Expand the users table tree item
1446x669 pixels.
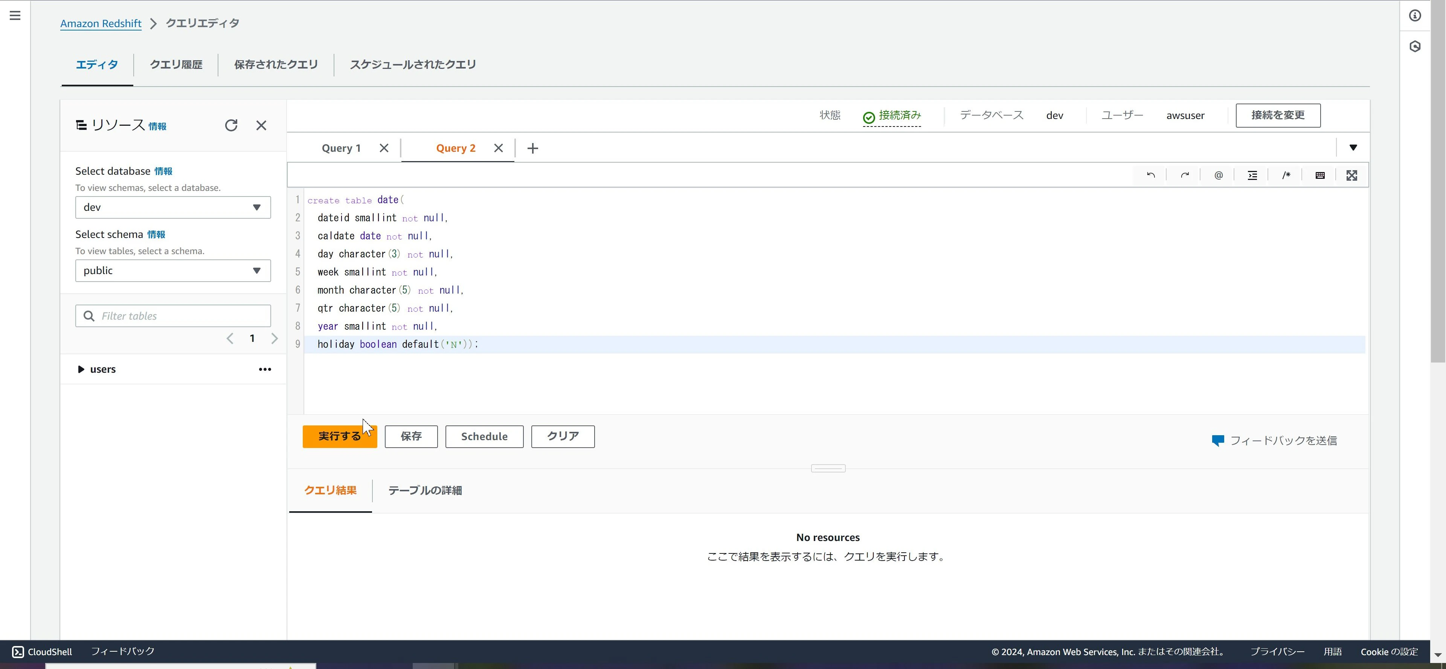(81, 369)
